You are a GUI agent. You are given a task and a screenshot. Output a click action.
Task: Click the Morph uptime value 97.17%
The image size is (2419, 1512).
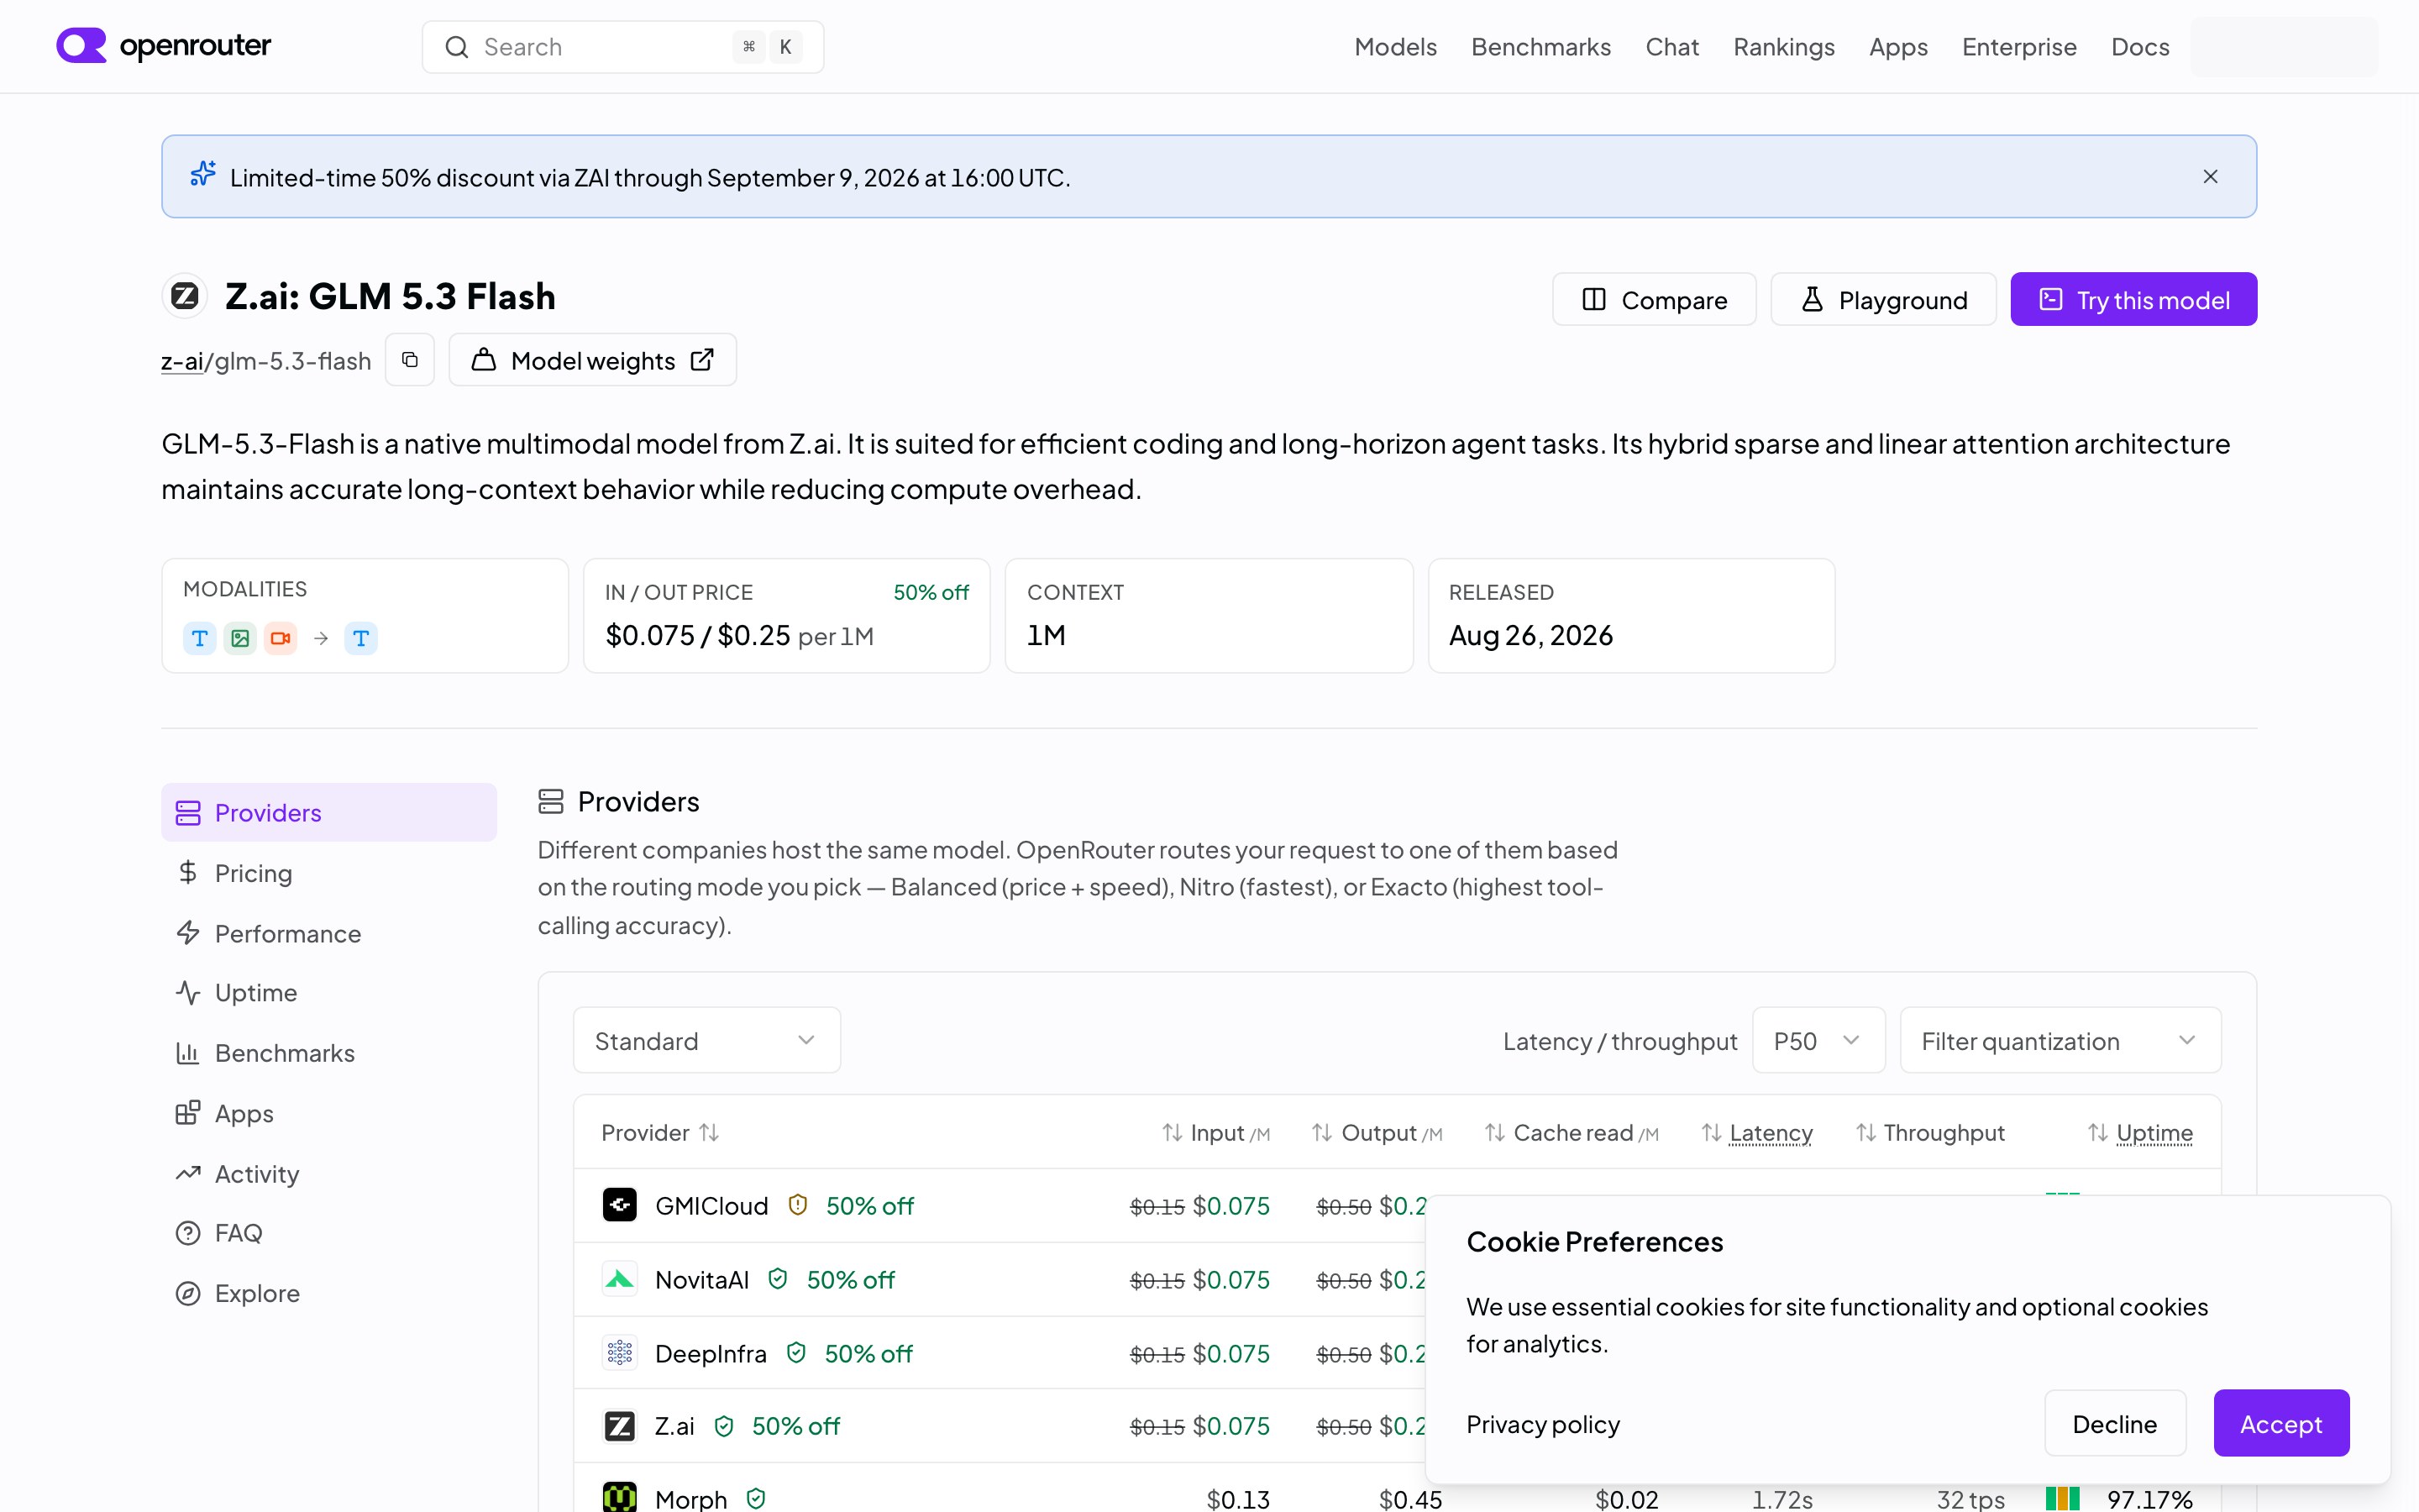(x=2150, y=1499)
